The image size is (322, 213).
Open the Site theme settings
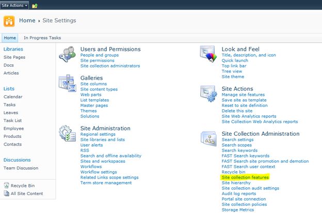coord(233,76)
